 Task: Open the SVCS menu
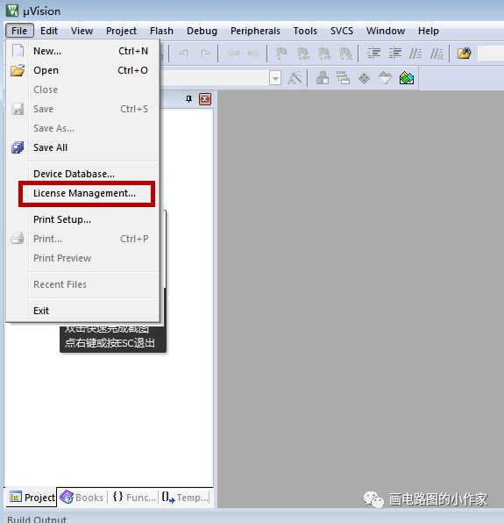click(x=342, y=31)
